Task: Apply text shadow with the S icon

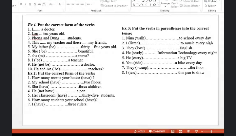Action: [x=35, y=4]
